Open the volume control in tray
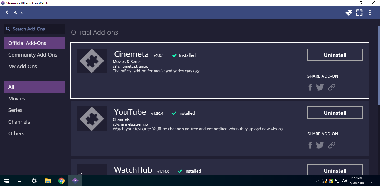380x186 pixels. (x=344, y=181)
